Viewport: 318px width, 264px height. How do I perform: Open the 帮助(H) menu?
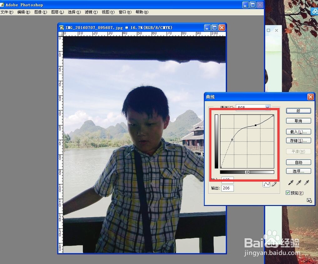[x=142, y=12]
